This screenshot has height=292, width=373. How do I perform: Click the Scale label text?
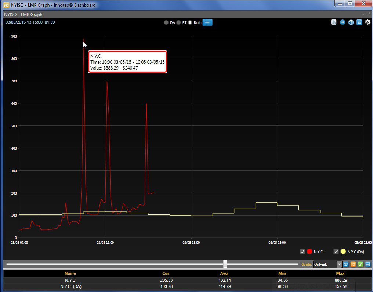coord(307,264)
